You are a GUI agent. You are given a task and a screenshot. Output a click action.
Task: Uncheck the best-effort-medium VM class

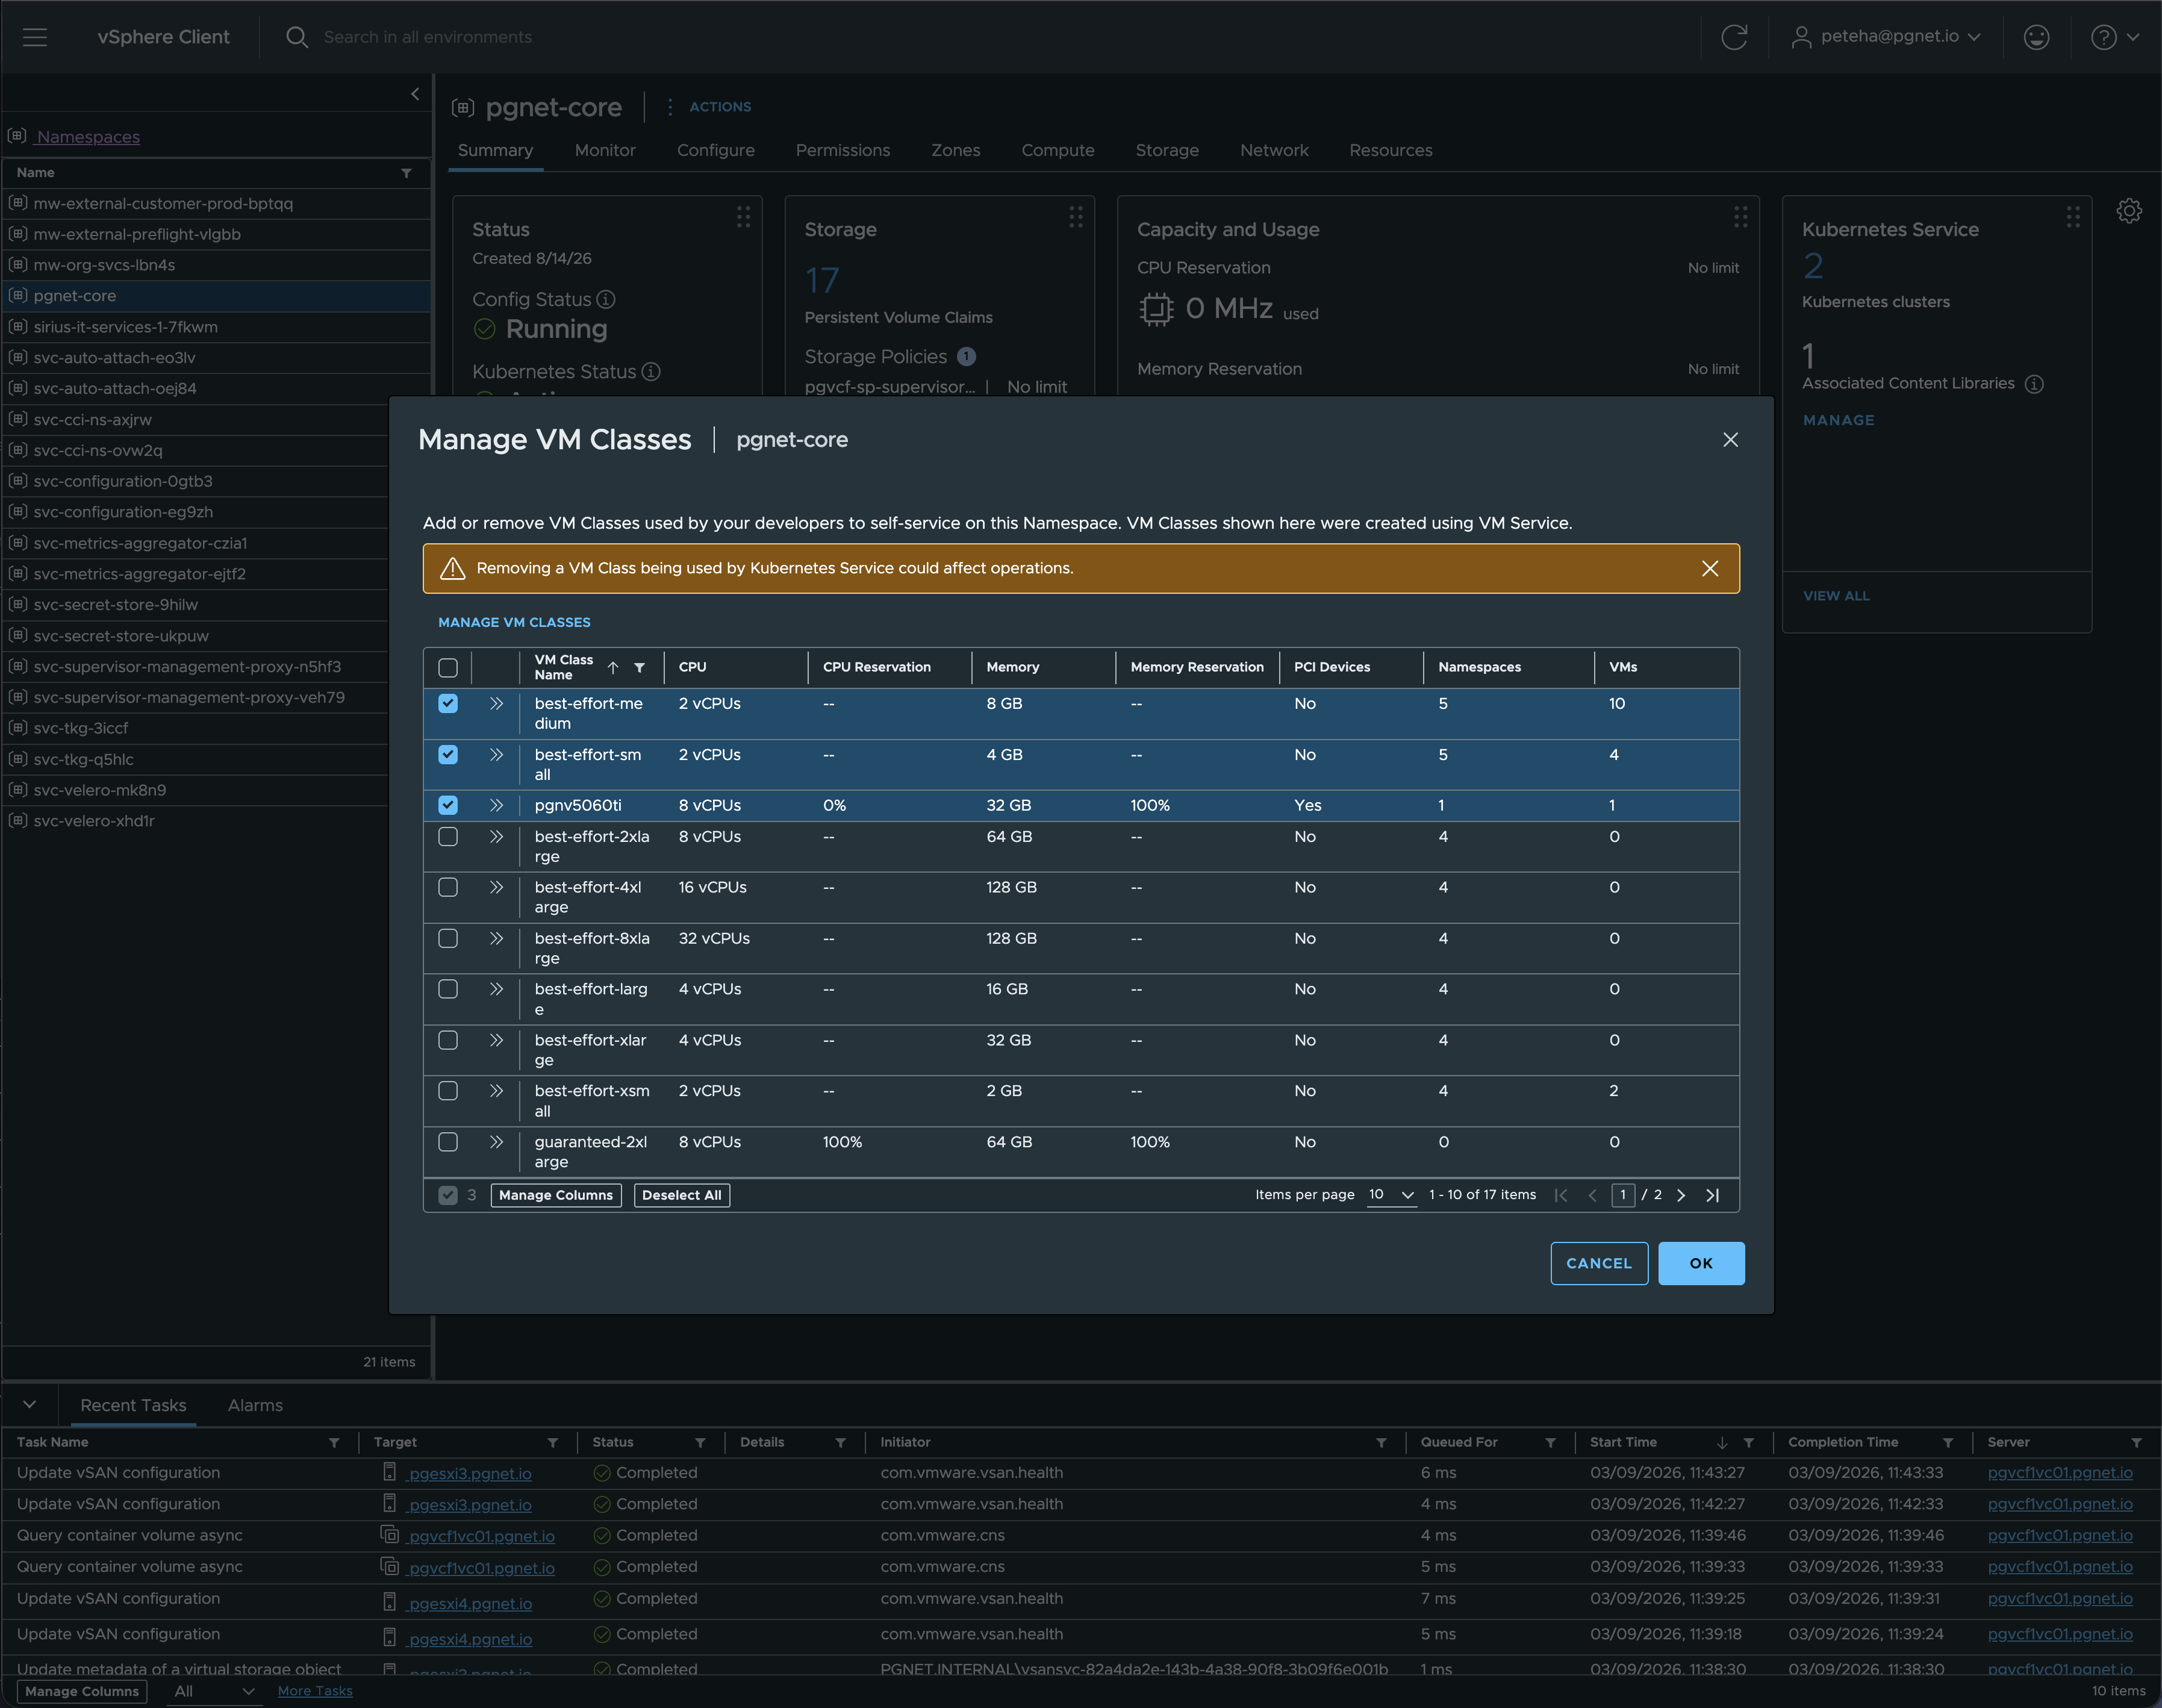click(x=448, y=703)
